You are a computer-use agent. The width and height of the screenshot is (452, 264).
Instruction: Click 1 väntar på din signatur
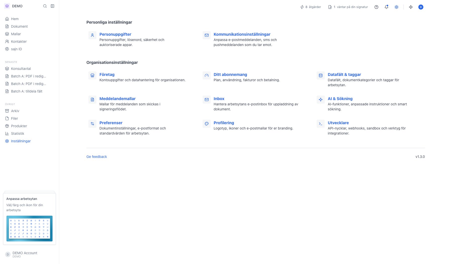click(x=348, y=7)
